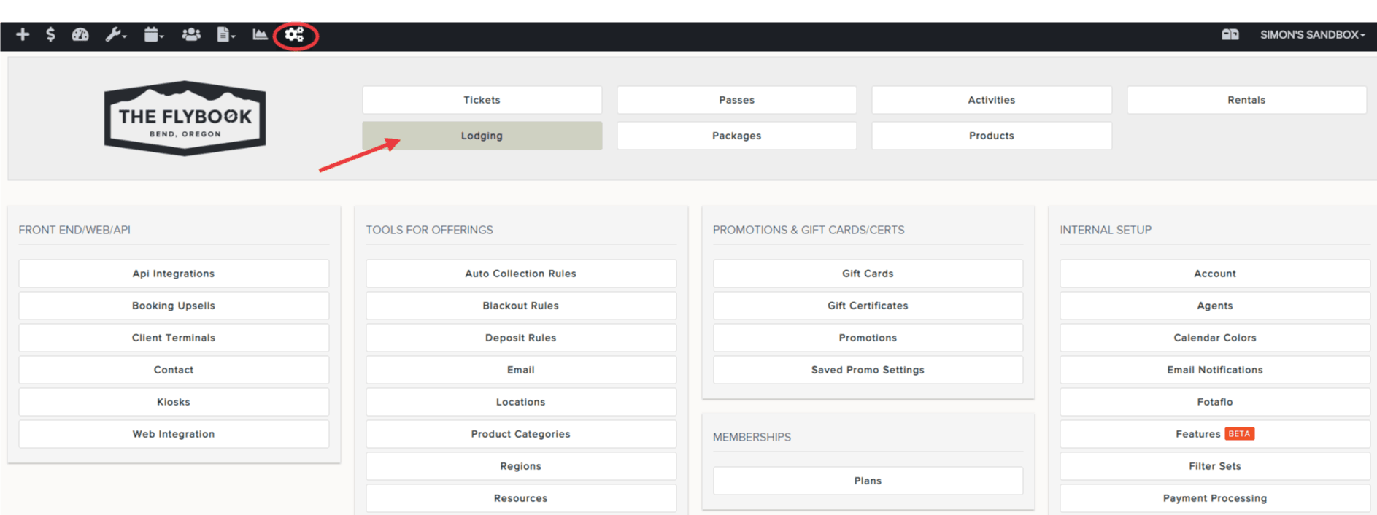Screen dimensions: 1377x515
Task: Open Filter Sets
Action: point(1215,466)
